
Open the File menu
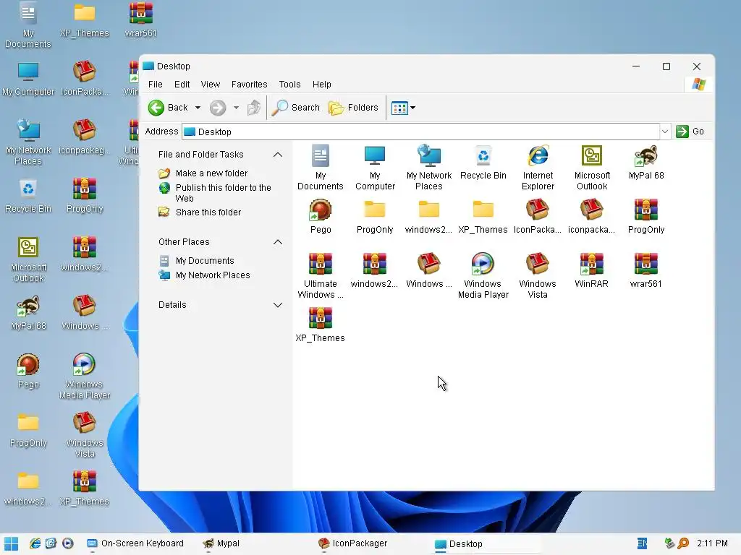pos(155,84)
